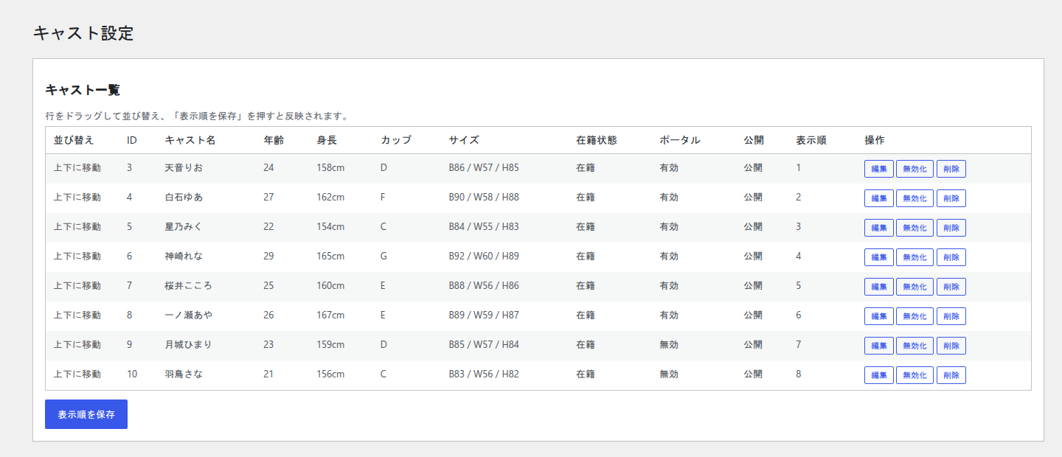Click size B92 / W60 / H89
1062x457 pixels.
pyautogui.click(x=484, y=257)
